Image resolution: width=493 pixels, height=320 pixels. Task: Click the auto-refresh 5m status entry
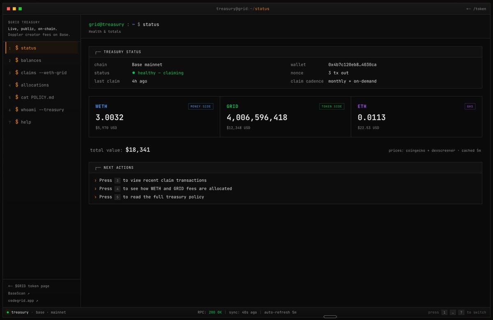point(280,312)
